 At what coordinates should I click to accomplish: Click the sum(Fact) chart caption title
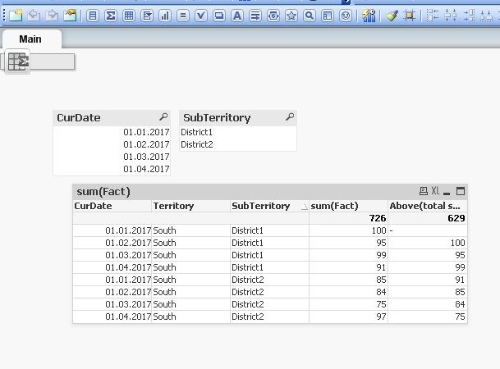tap(103, 191)
